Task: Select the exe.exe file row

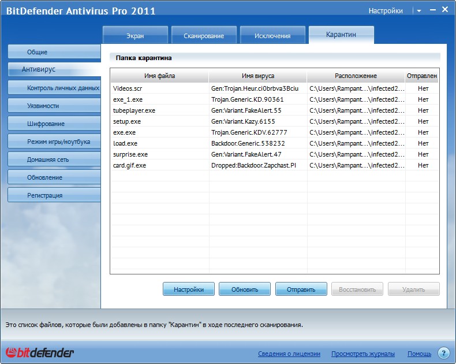Action: 275,132
